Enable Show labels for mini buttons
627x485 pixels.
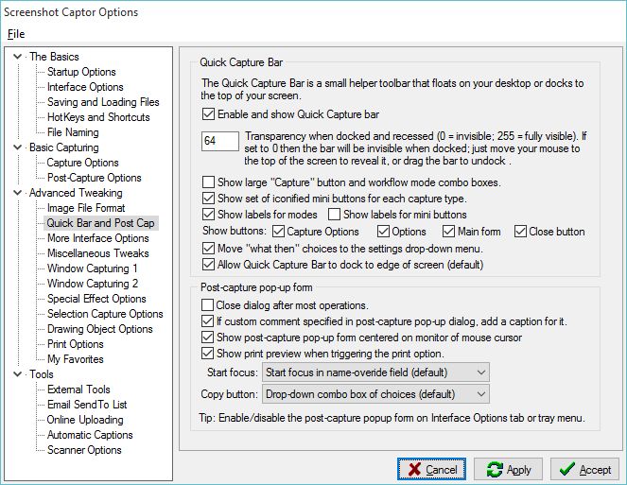click(x=334, y=215)
